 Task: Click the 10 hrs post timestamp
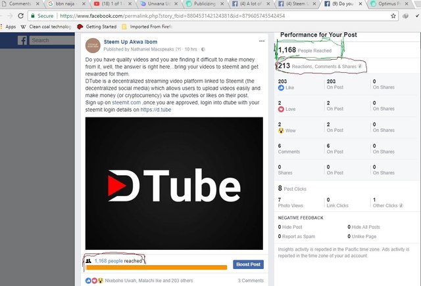[x=191, y=49]
